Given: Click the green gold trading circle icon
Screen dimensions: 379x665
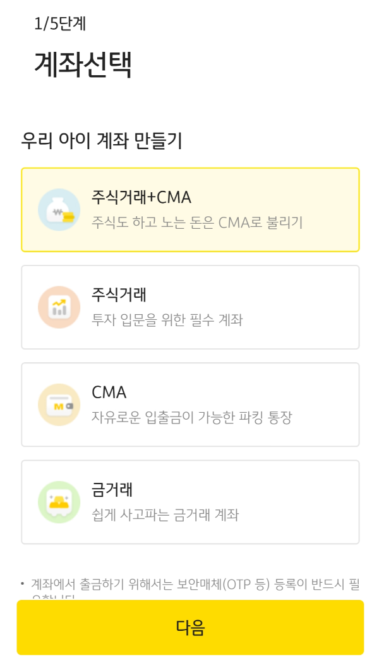Looking at the screenshot, I should click(59, 501).
